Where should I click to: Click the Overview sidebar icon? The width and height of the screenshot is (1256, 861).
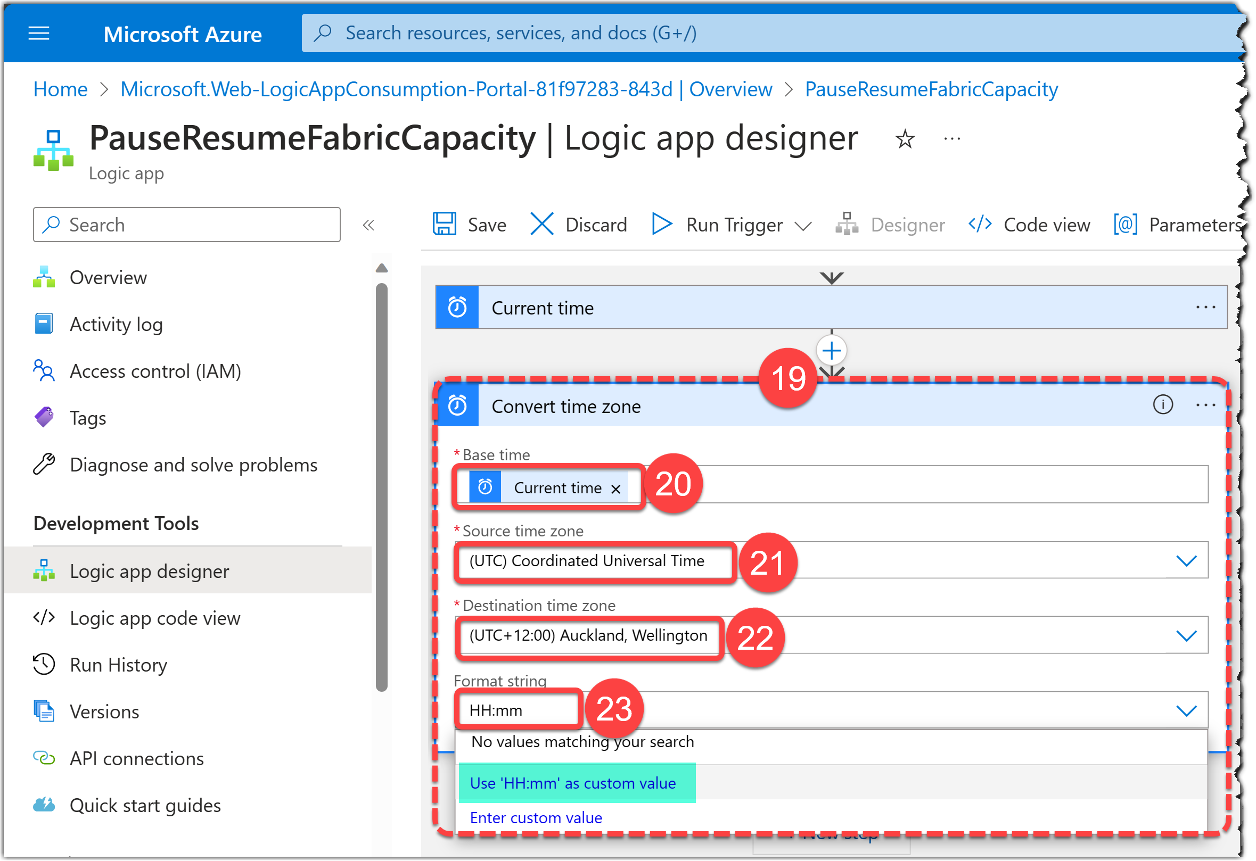[x=44, y=277]
